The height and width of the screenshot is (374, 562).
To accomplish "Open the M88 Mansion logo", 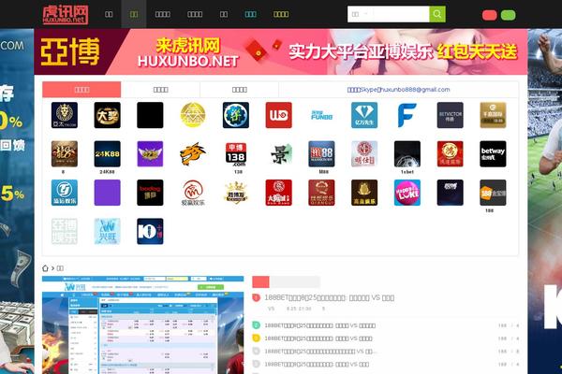I will [x=321, y=154].
